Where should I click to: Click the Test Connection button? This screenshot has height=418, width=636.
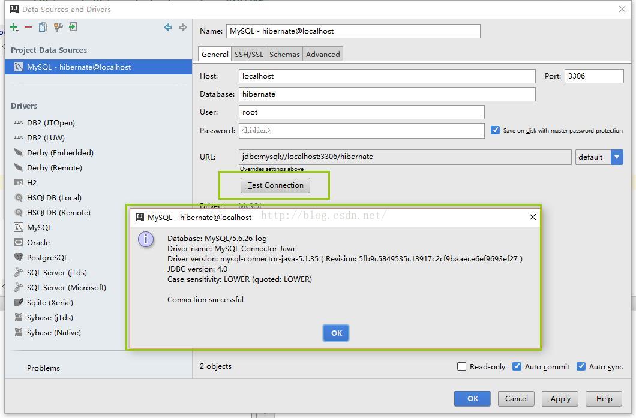(275, 185)
